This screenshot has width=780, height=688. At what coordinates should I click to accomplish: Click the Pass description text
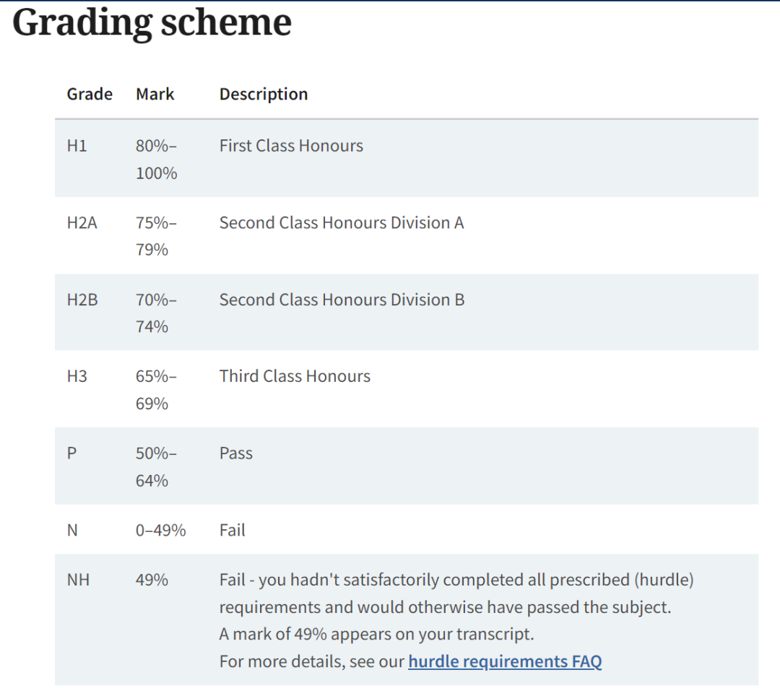pyautogui.click(x=236, y=453)
